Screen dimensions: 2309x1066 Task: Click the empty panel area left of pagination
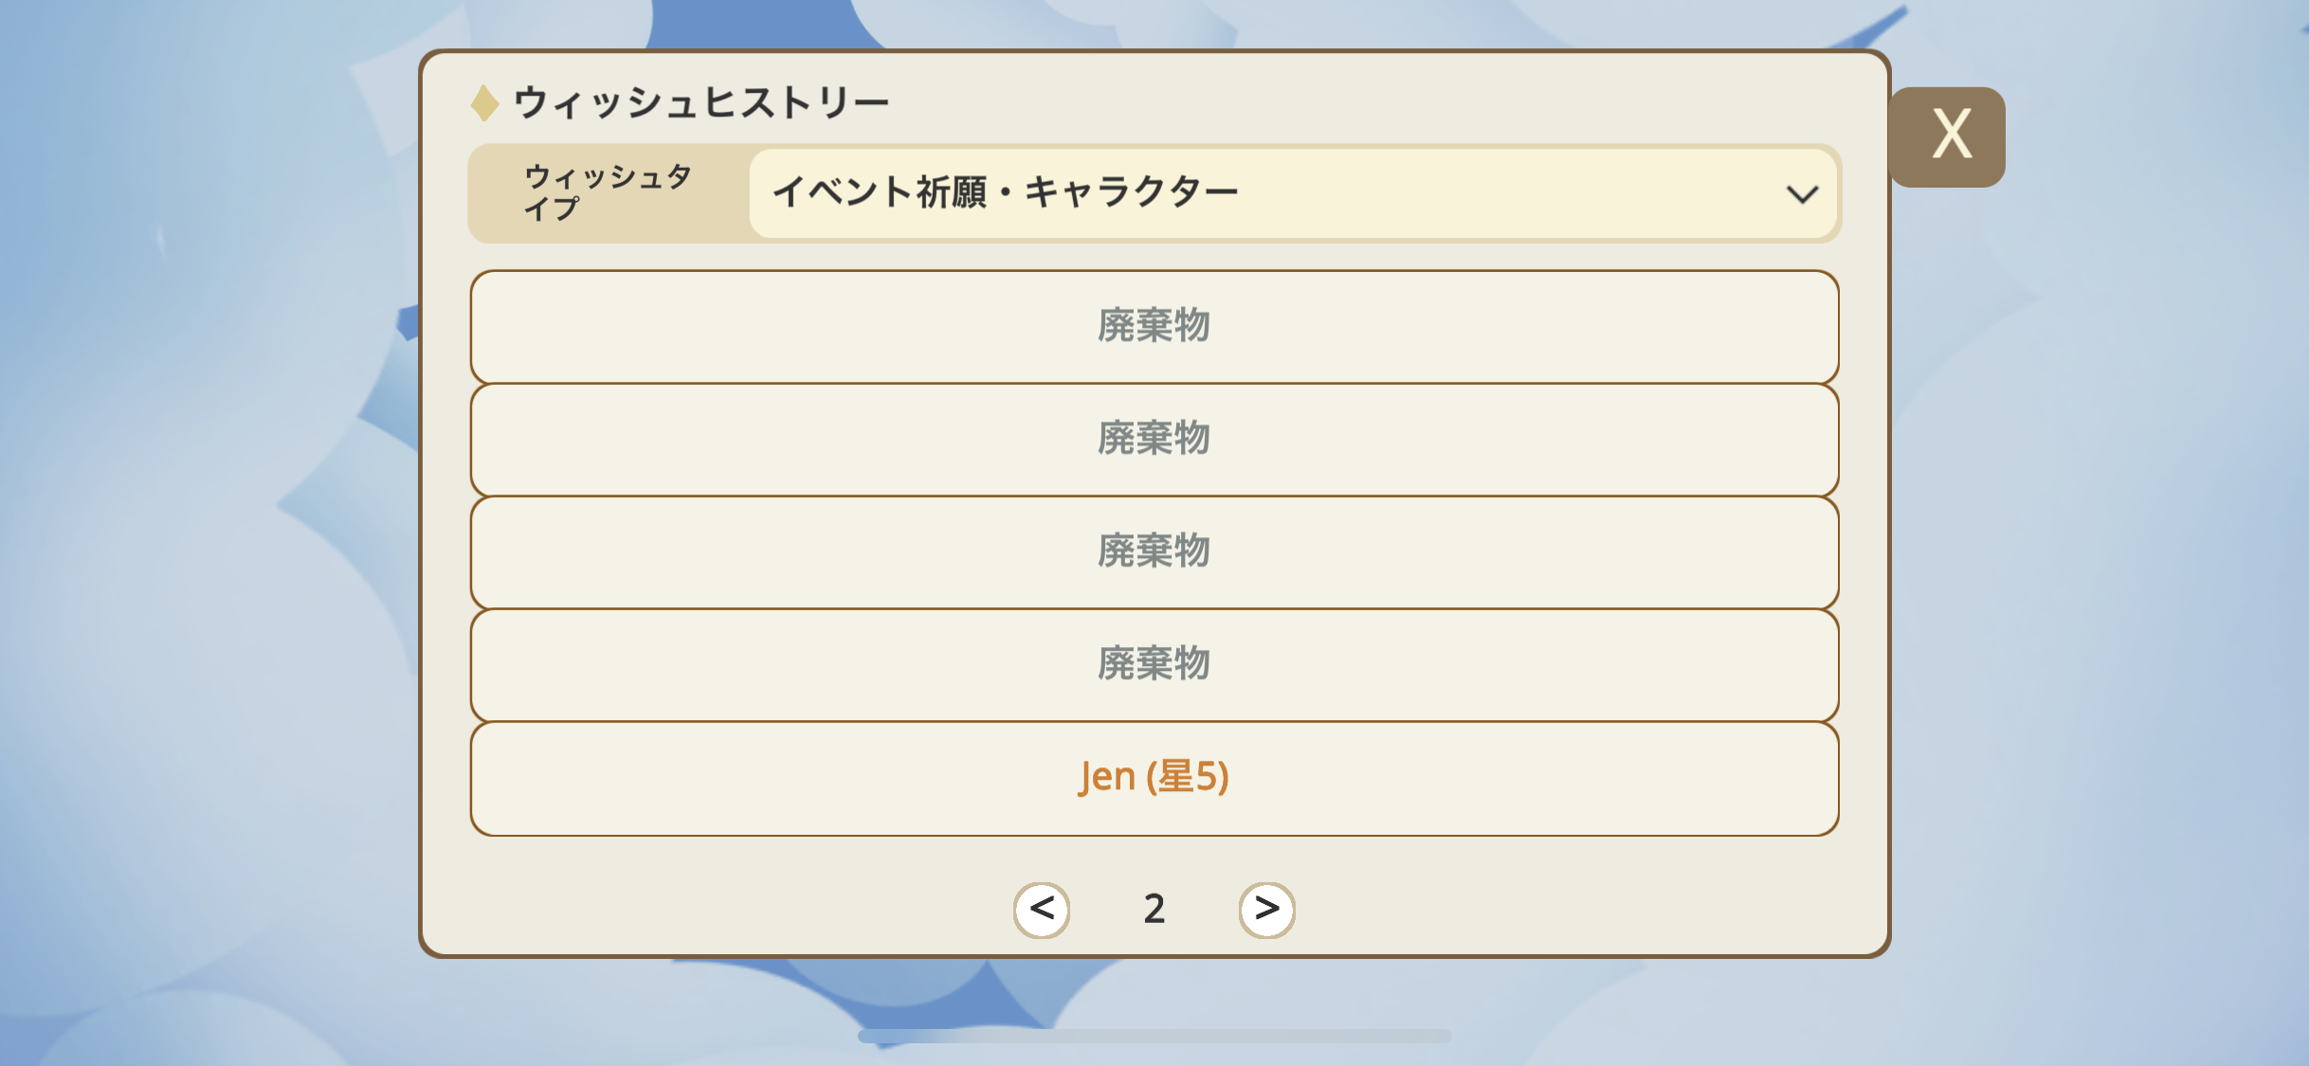(x=720, y=905)
